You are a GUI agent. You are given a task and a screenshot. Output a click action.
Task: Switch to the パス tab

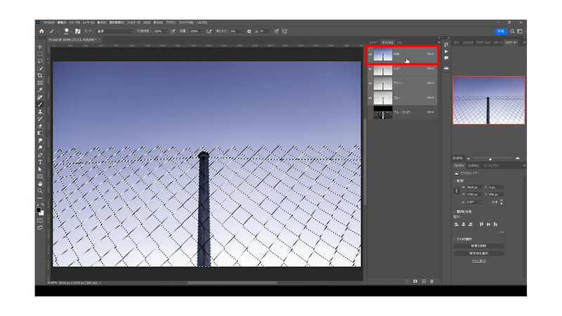tap(400, 42)
